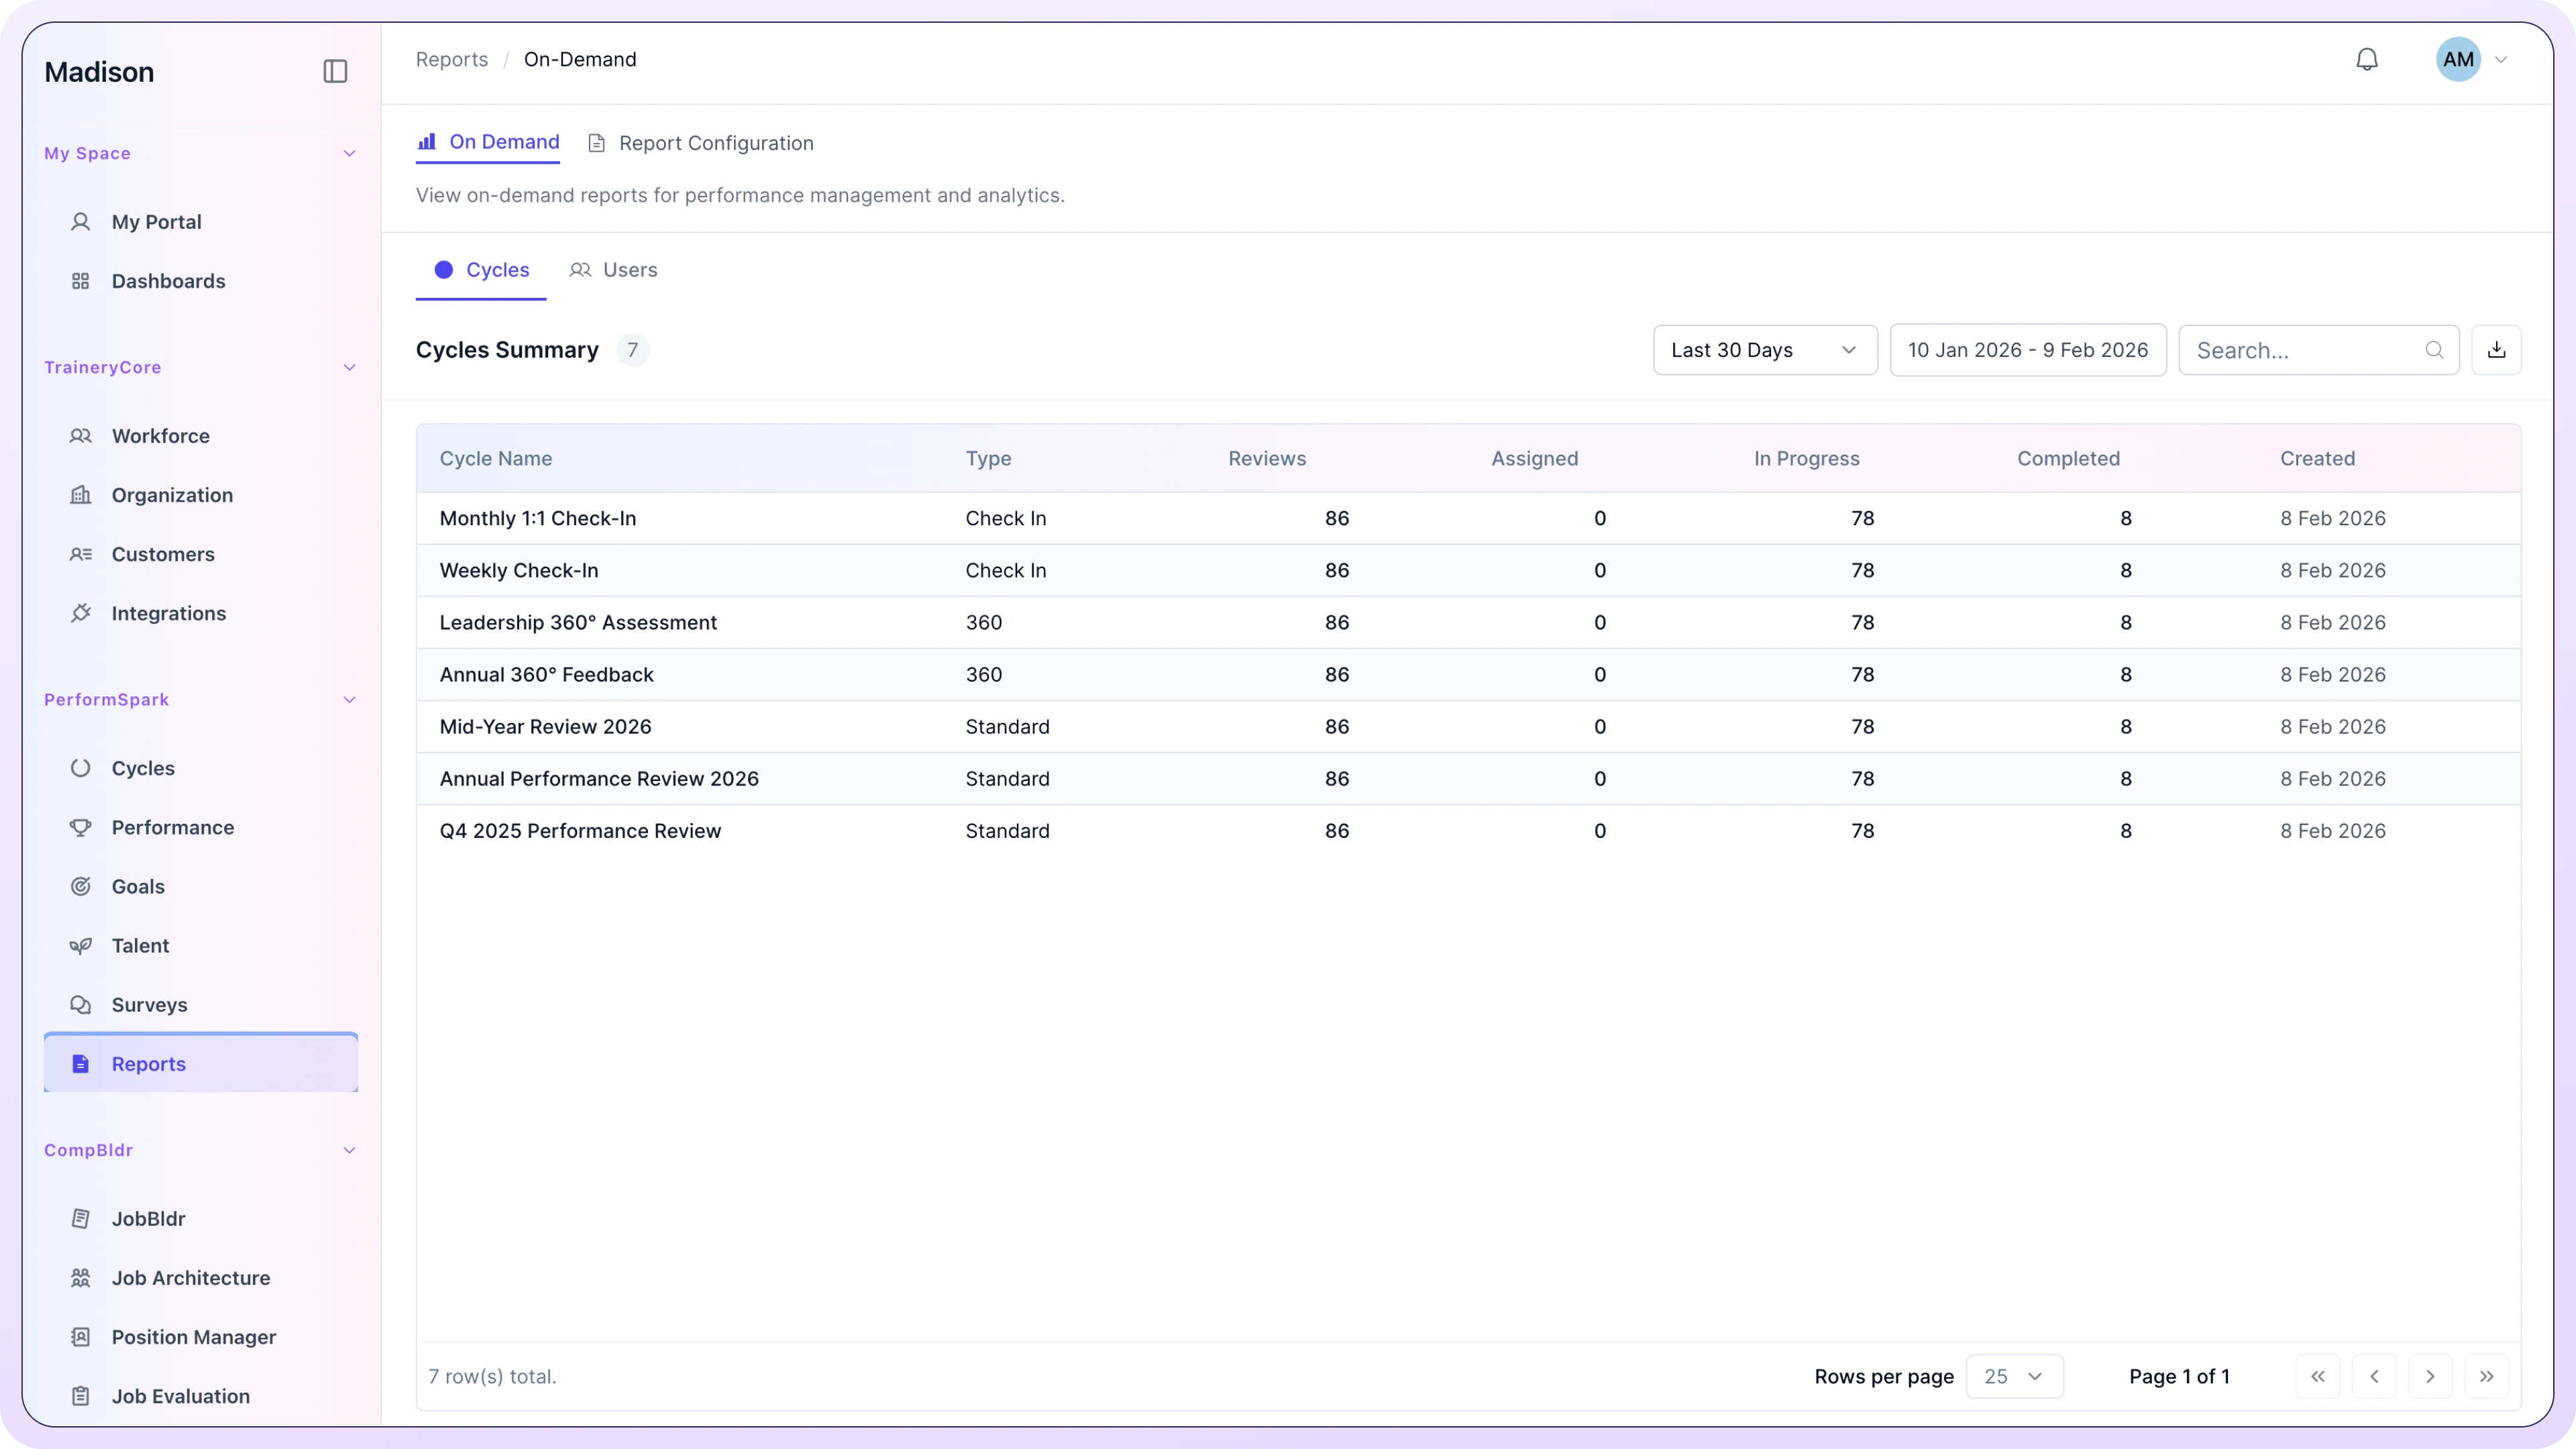Toggle the sidebar collapse icon
Screen dimensions: 2576x1449
point(335,71)
